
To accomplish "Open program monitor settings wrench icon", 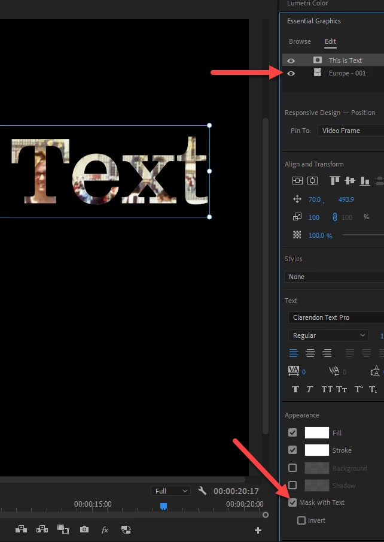I will (202, 490).
